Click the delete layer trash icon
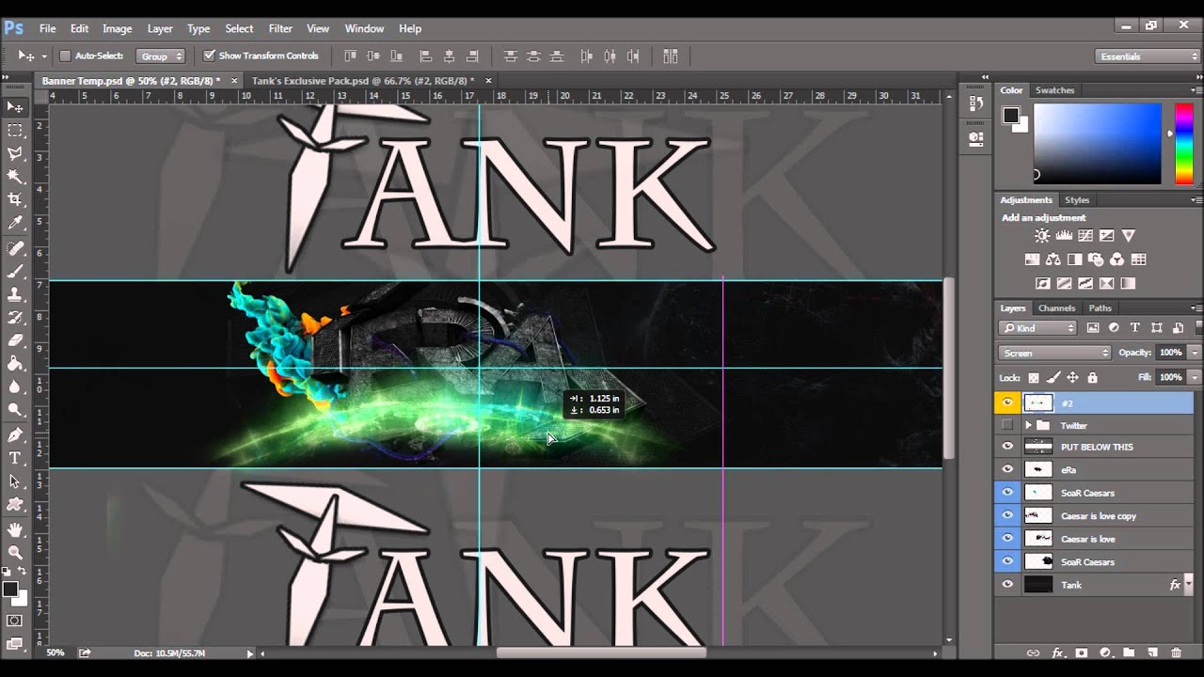Image resolution: width=1204 pixels, height=677 pixels. pos(1176,653)
